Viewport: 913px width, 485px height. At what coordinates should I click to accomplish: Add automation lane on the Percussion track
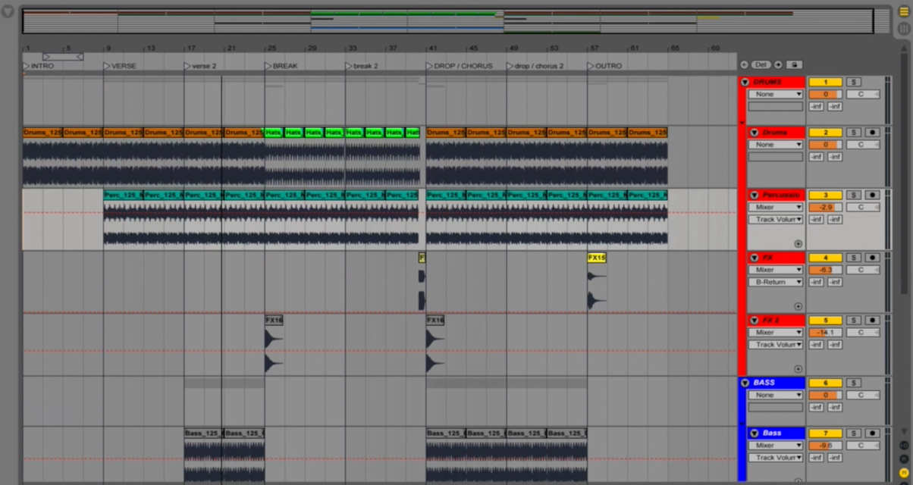(798, 244)
